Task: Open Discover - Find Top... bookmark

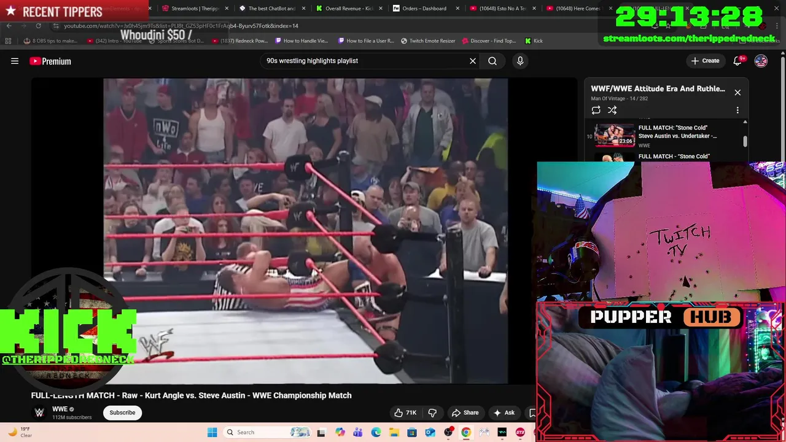Action: (489, 41)
